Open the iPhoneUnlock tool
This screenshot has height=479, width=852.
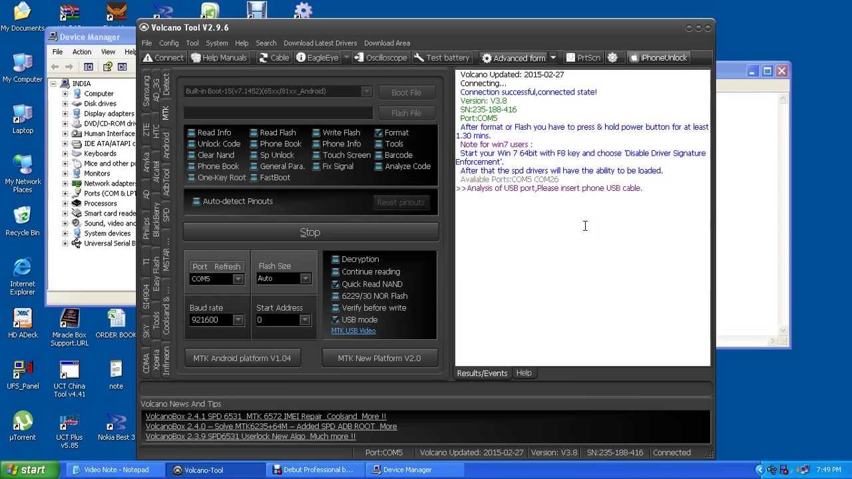(x=658, y=58)
